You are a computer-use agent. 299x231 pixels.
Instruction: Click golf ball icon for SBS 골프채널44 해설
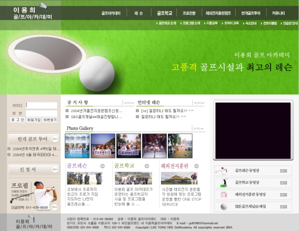(224, 207)
